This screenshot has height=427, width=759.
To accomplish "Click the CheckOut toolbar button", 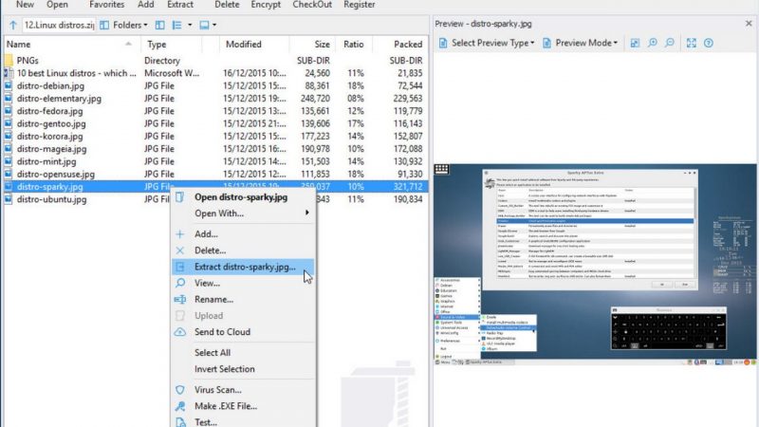I will click(x=312, y=5).
